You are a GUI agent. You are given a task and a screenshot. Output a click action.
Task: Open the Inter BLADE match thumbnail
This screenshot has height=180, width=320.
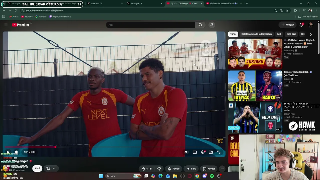(x=255, y=117)
